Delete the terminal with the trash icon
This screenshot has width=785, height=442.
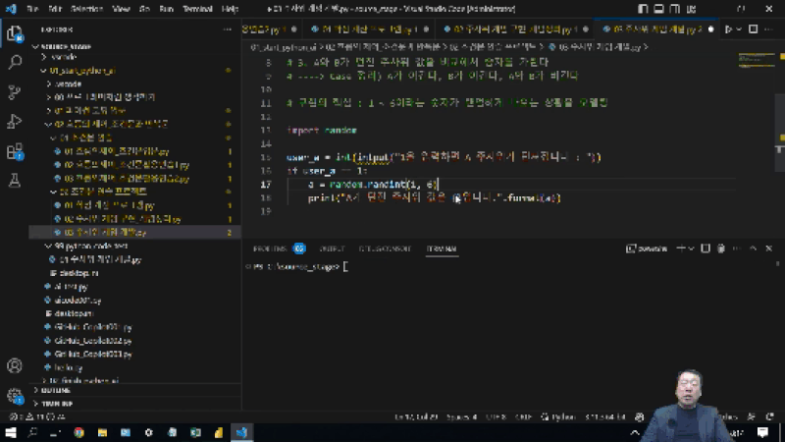(719, 249)
